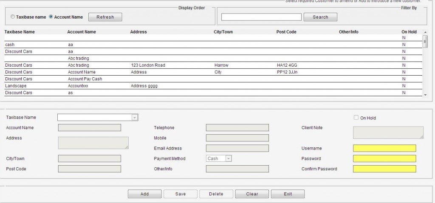The image size is (435, 203).
Task: Click the Delete button
Action: click(216, 194)
